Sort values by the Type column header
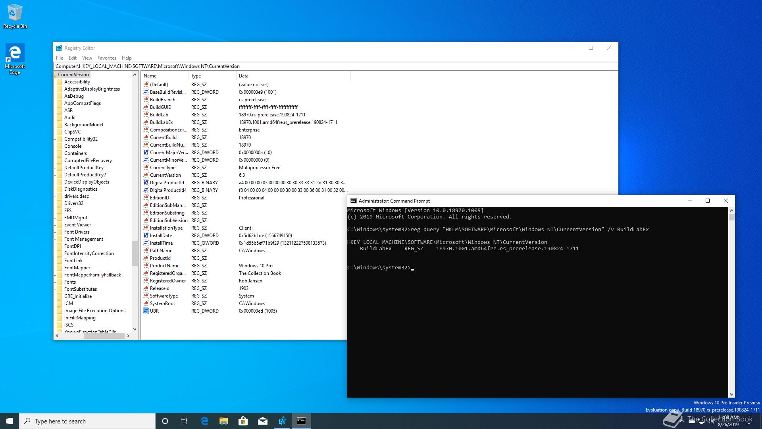 213,76
